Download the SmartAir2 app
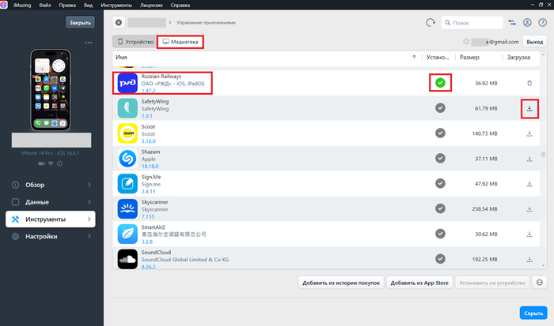 [x=529, y=234]
